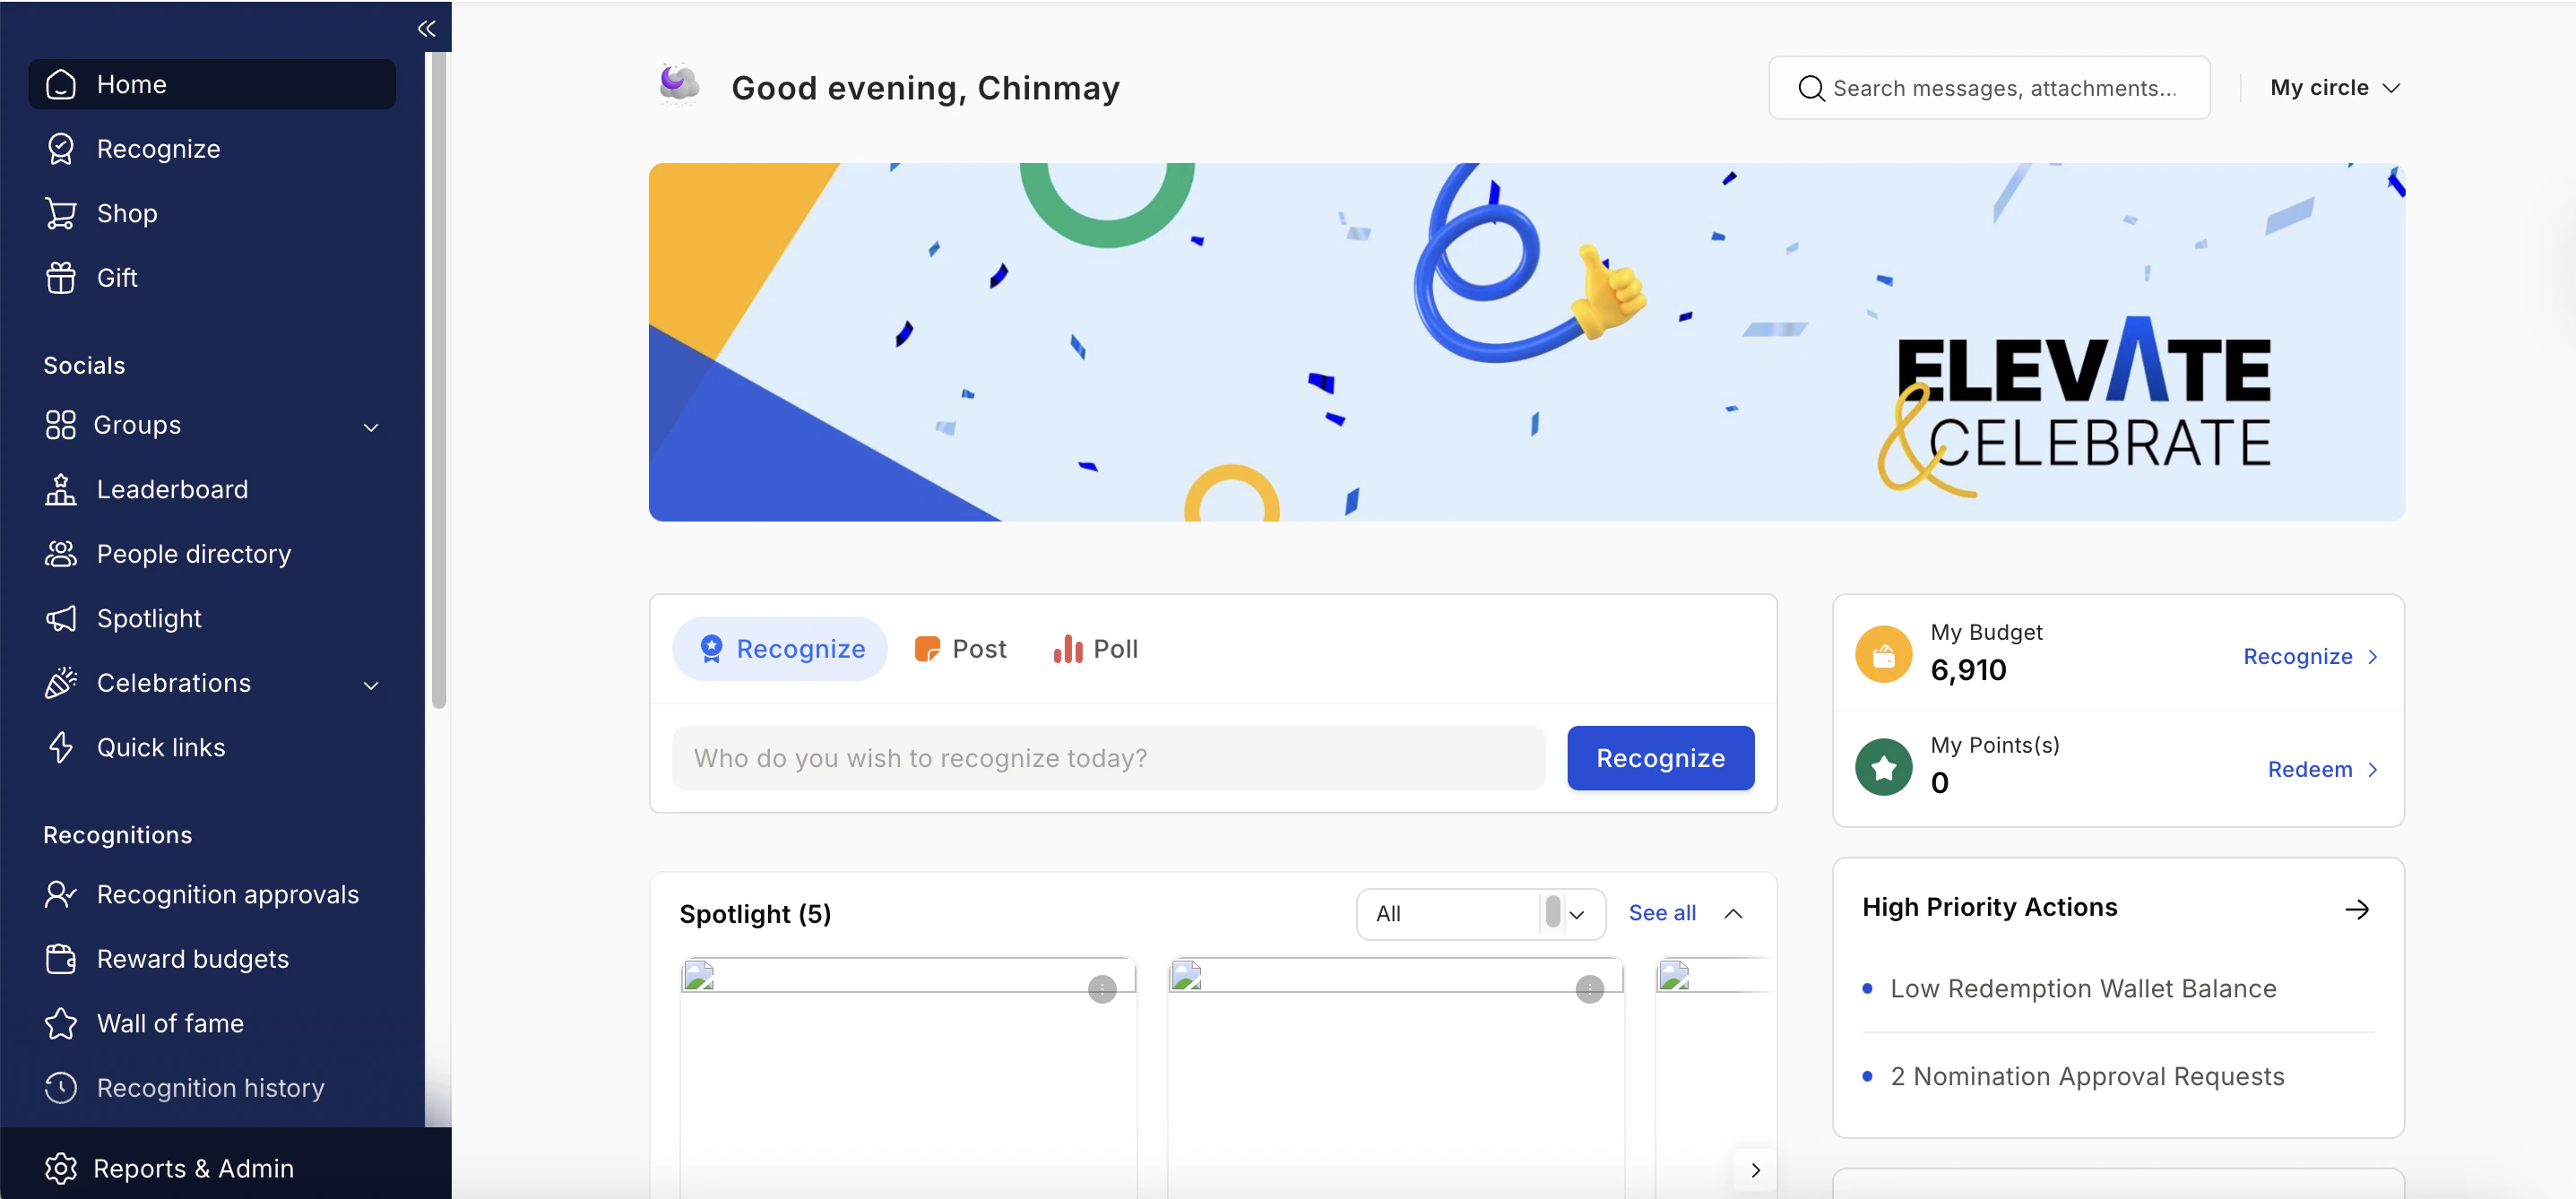Click the Gift box icon
Screen dimensions: 2576x1199
61,278
